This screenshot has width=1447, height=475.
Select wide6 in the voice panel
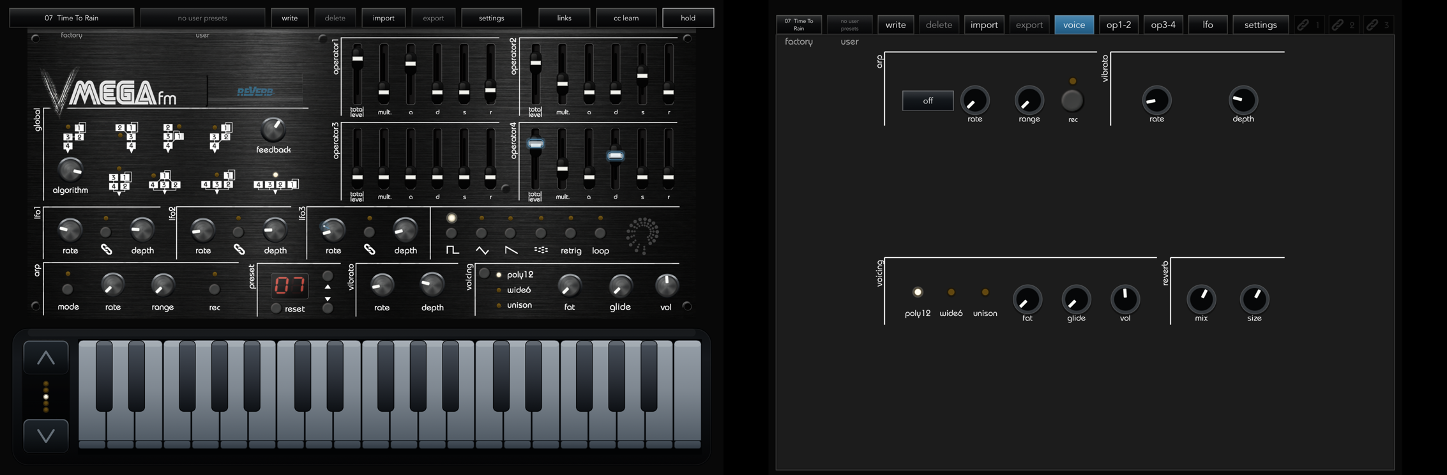click(951, 292)
